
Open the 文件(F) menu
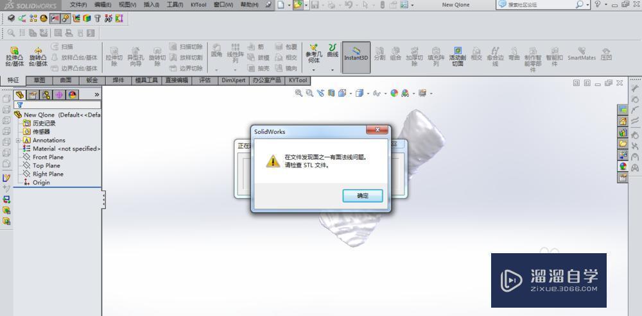tap(78, 5)
